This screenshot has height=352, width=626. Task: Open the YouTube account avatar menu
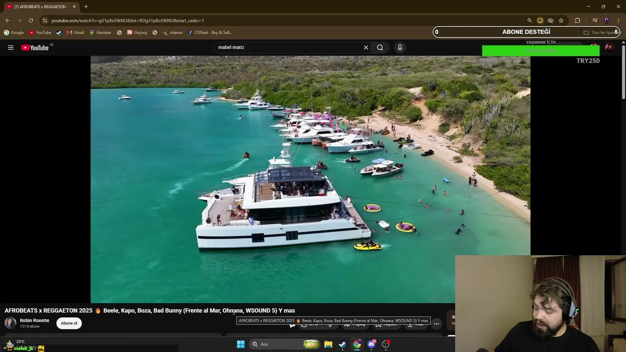click(x=609, y=47)
